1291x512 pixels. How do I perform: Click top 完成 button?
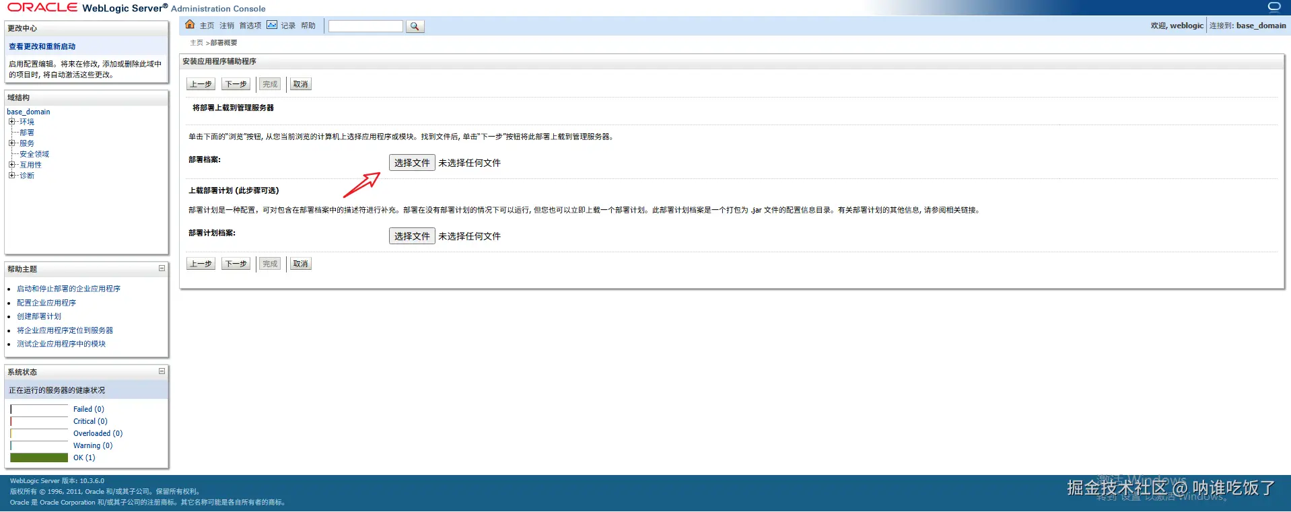coord(270,84)
